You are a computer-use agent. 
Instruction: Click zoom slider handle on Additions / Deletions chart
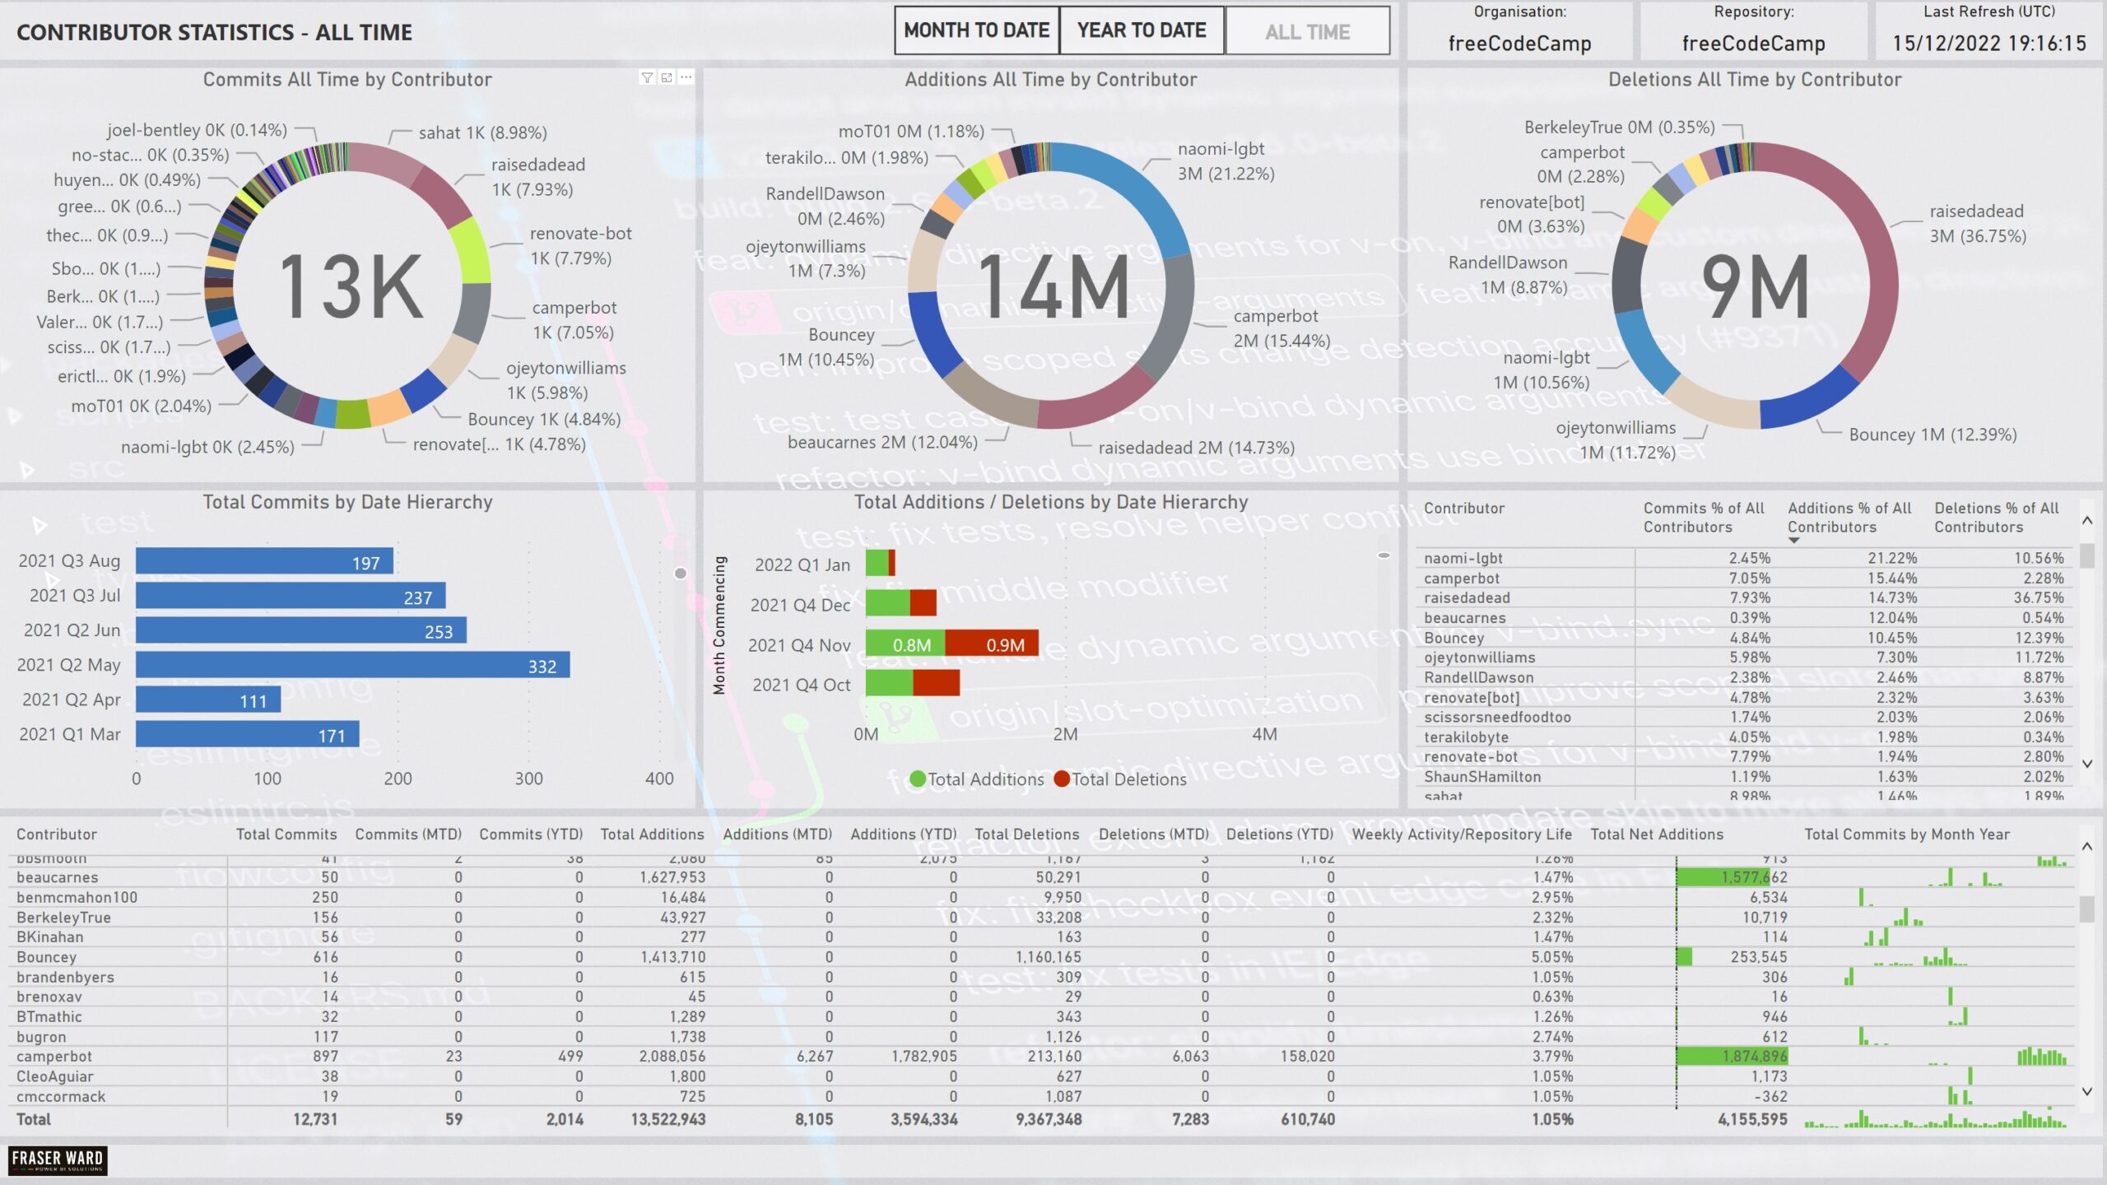click(x=1384, y=555)
